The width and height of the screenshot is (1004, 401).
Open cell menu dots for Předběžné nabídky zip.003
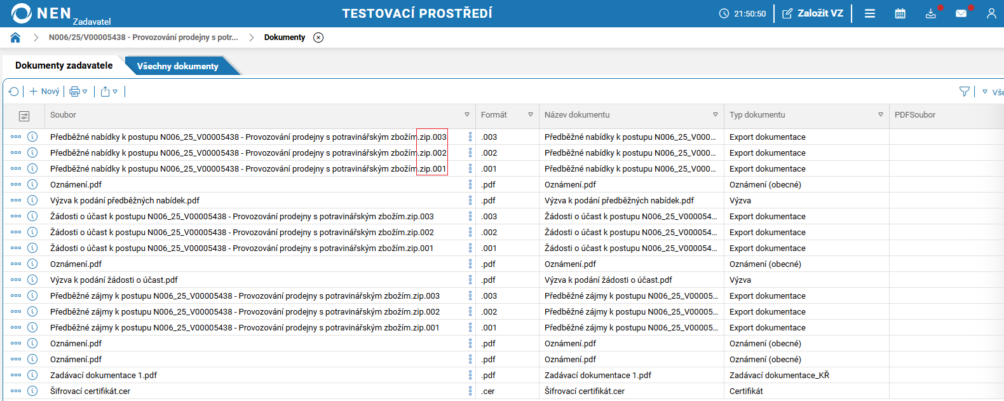click(x=470, y=137)
